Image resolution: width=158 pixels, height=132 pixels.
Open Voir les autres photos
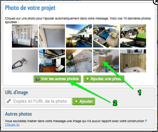tap(57, 79)
